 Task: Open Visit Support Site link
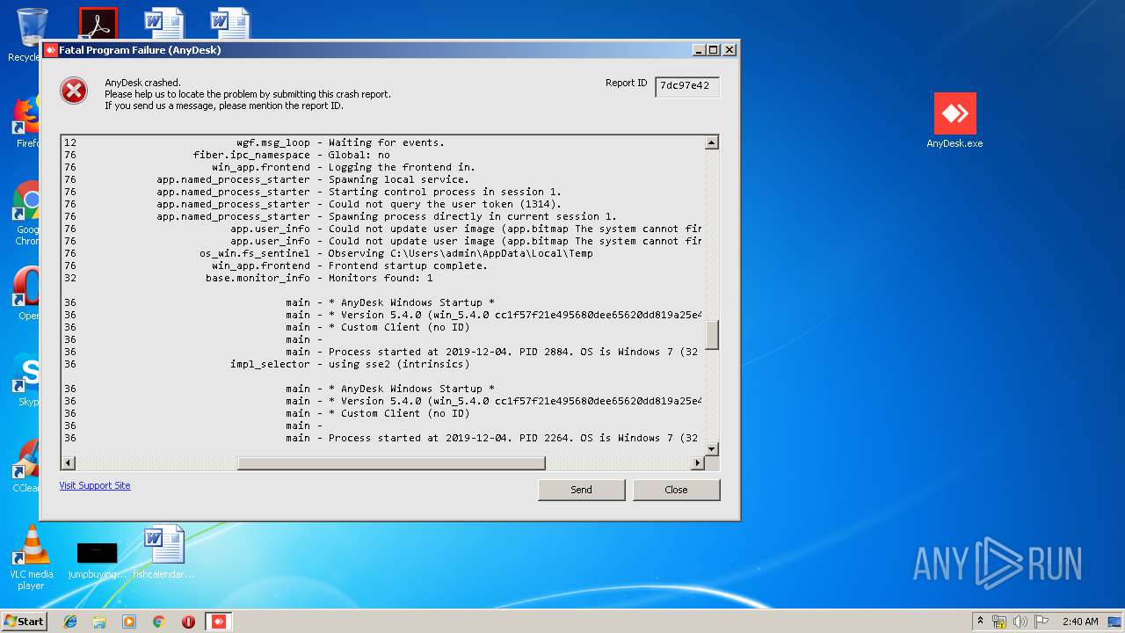click(95, 485)
